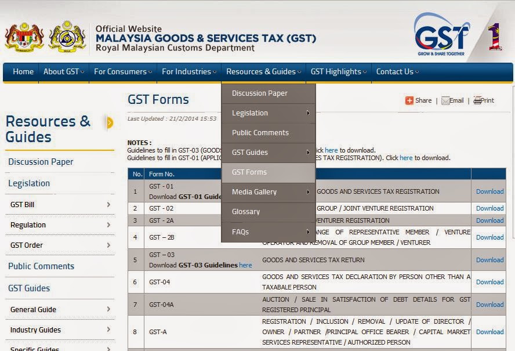515x351 pixels.
Task: Select Glossary in the dropdown menu
Action: [x=269, y=212]
